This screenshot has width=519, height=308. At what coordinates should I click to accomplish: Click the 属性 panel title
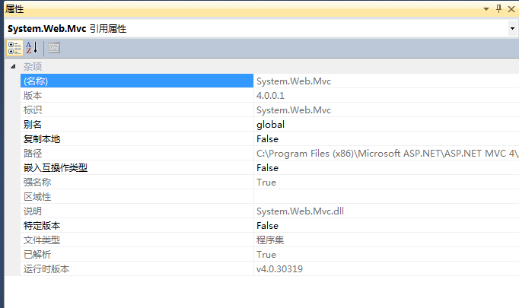[x=14, y=9]
